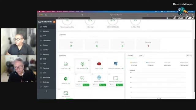Click the Cron icon in sidebar
This screenshot has width=196, height=110.
click(41, 73)
